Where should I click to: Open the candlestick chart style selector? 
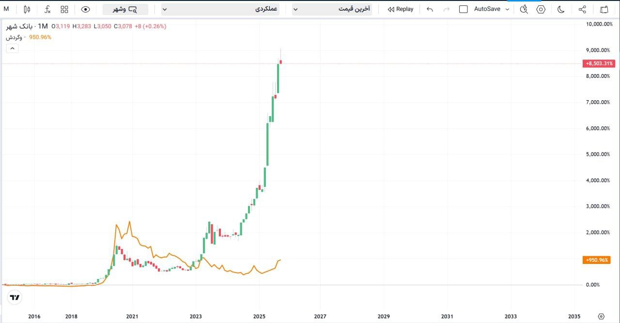(x=27, y=9)
